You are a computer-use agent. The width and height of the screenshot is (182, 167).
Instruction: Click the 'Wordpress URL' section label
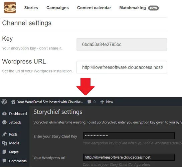pyautogui.click(x=24, y=61)
